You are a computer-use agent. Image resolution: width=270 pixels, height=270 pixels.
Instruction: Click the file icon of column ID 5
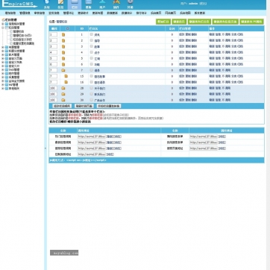[63, 58]
